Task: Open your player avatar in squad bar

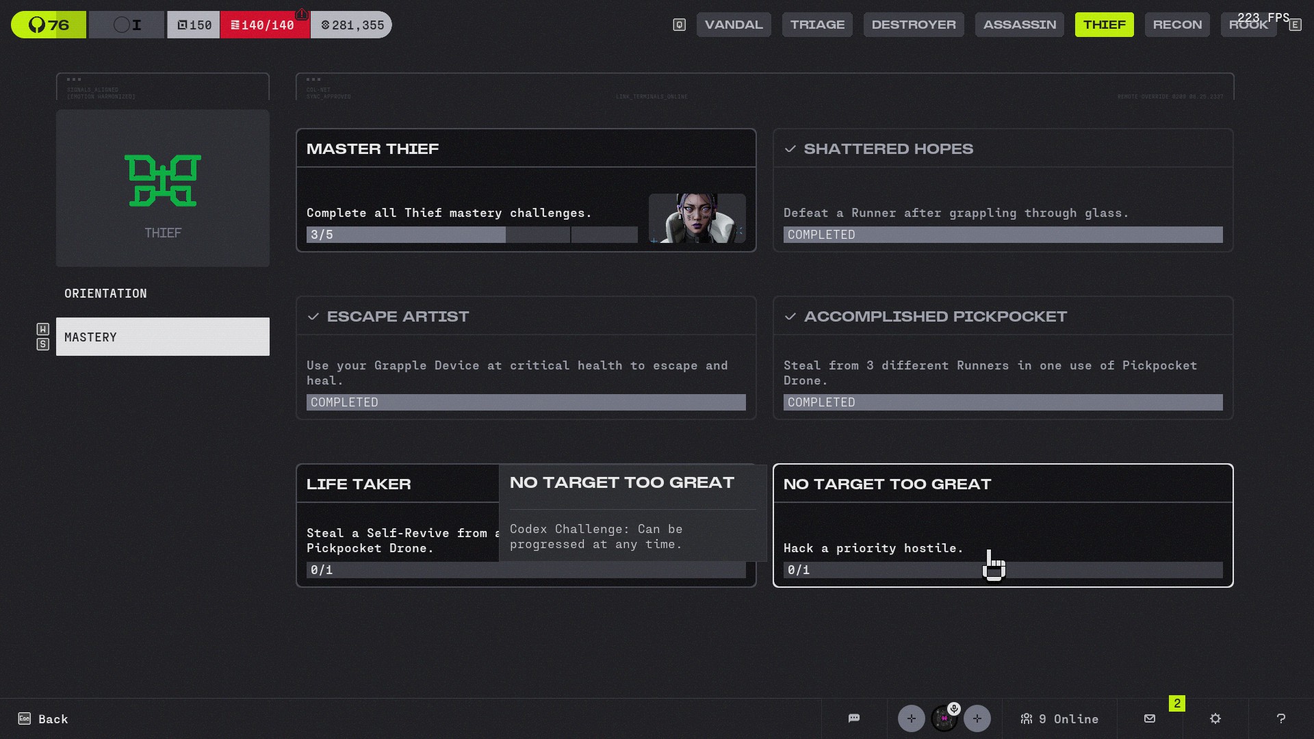Action: 944,718
